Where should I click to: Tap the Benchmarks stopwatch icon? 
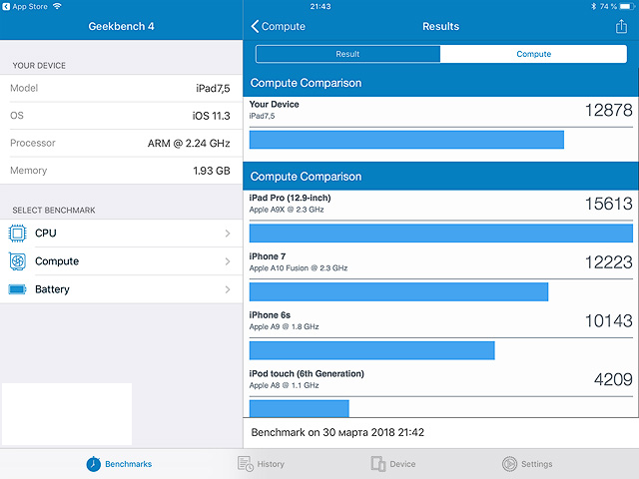(93, 464)
